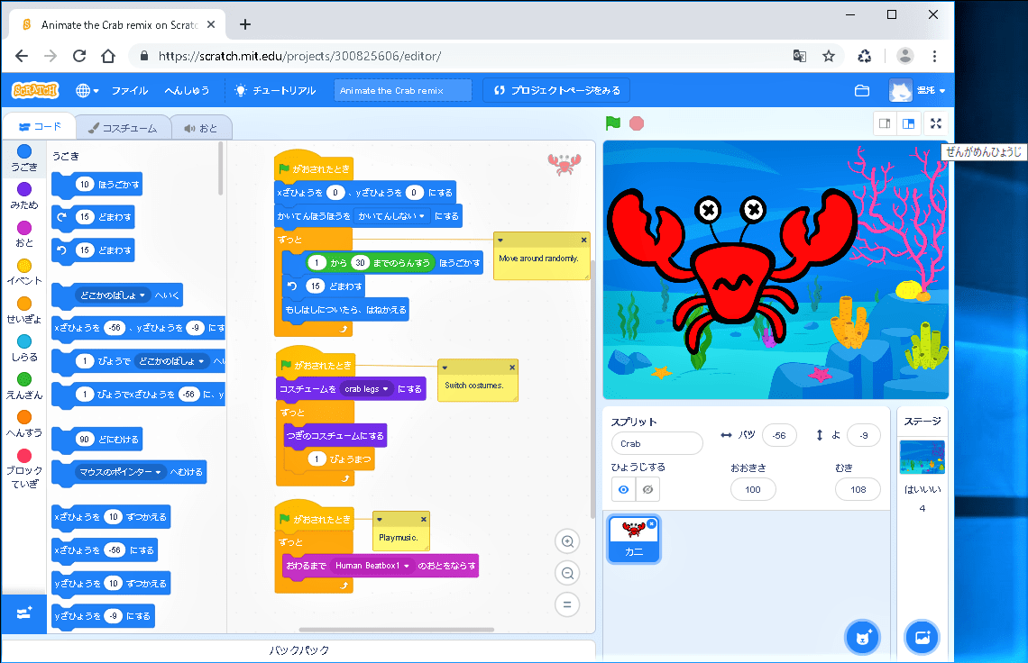This screenshot has height=663, width=1028.
Task: Reset workspace zoom to default
Action: 568,604
